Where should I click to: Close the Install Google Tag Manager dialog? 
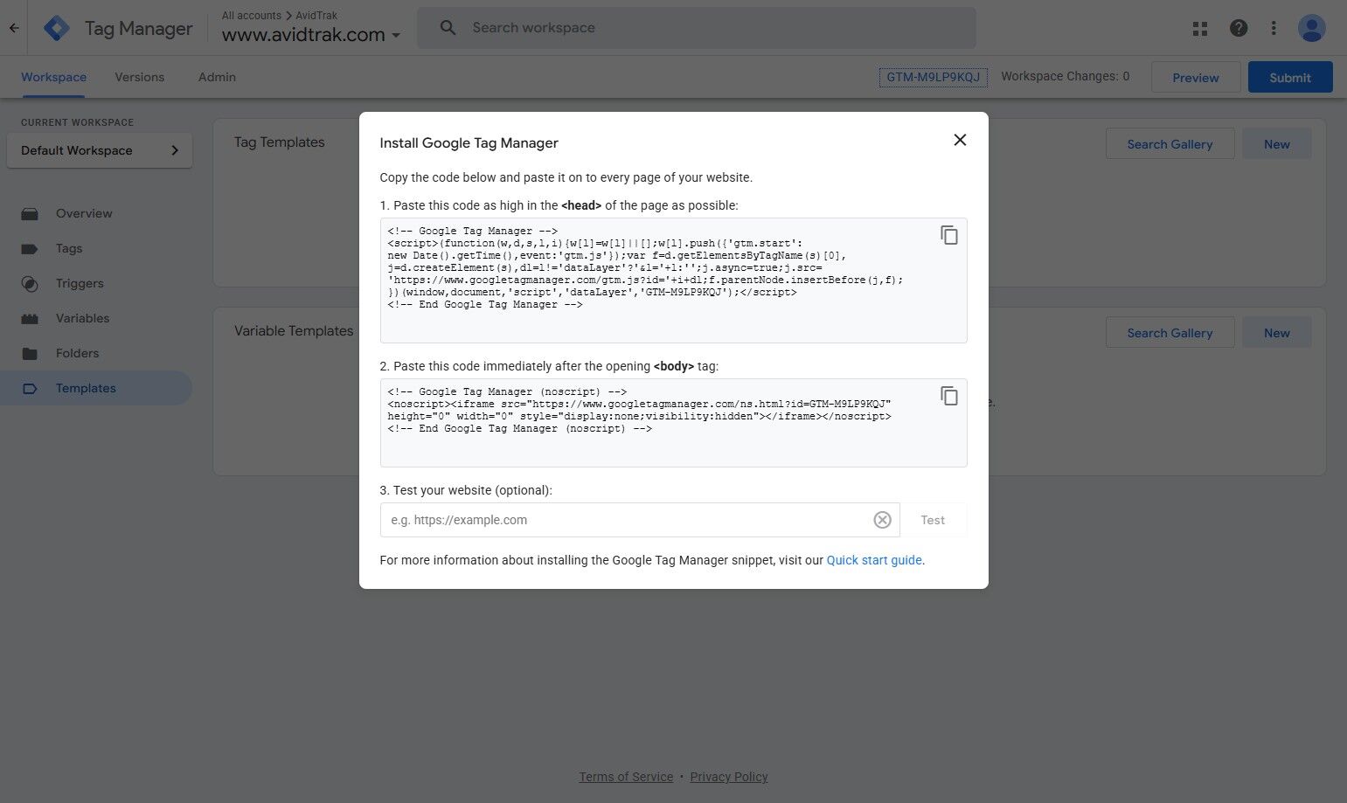click(960, 140)
